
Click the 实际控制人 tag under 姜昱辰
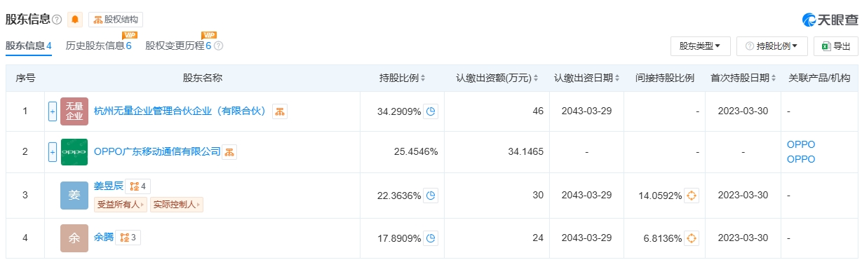[x=177, y=205]
